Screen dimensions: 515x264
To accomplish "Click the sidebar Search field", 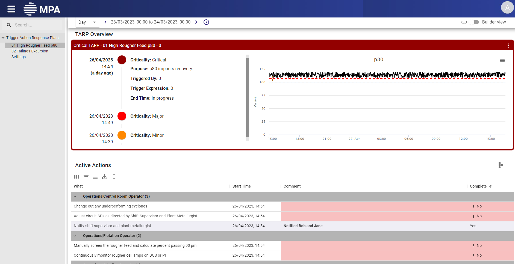I will click(x=36, y=25).
